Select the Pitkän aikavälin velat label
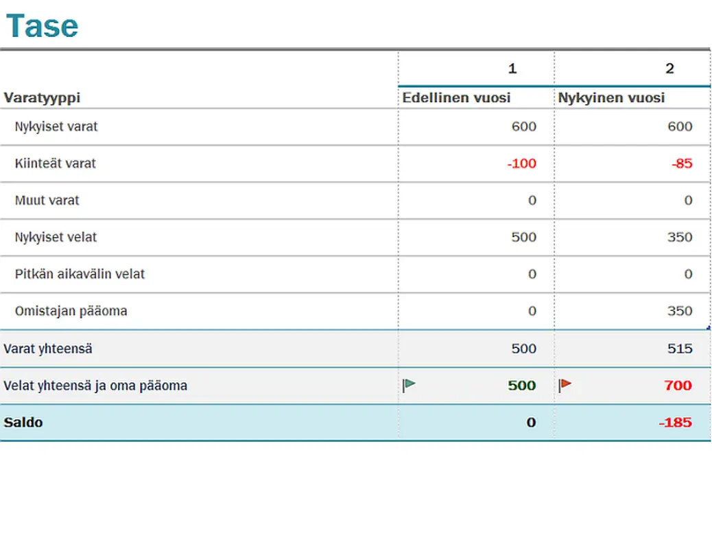 tap(80, 275)
